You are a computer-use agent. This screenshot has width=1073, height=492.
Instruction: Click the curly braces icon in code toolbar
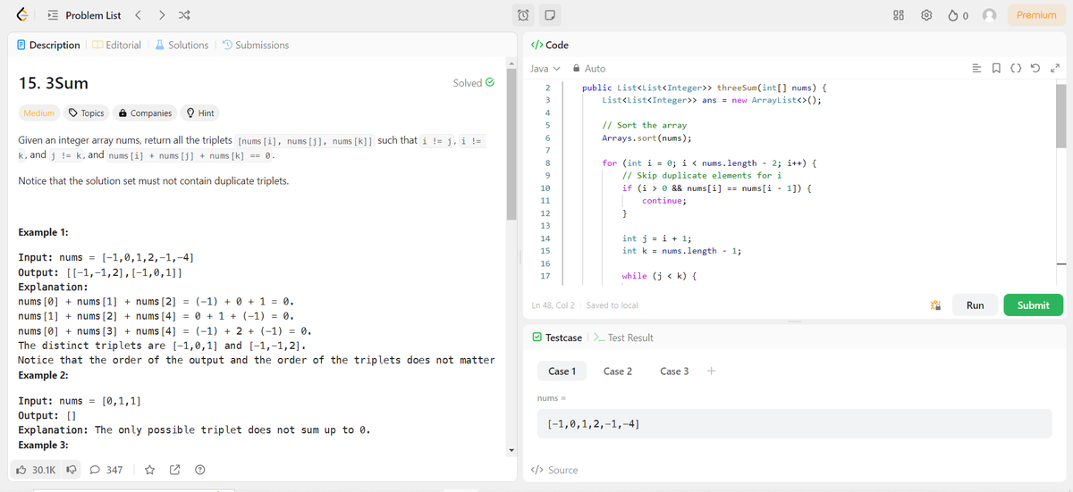click(1015, 69)
